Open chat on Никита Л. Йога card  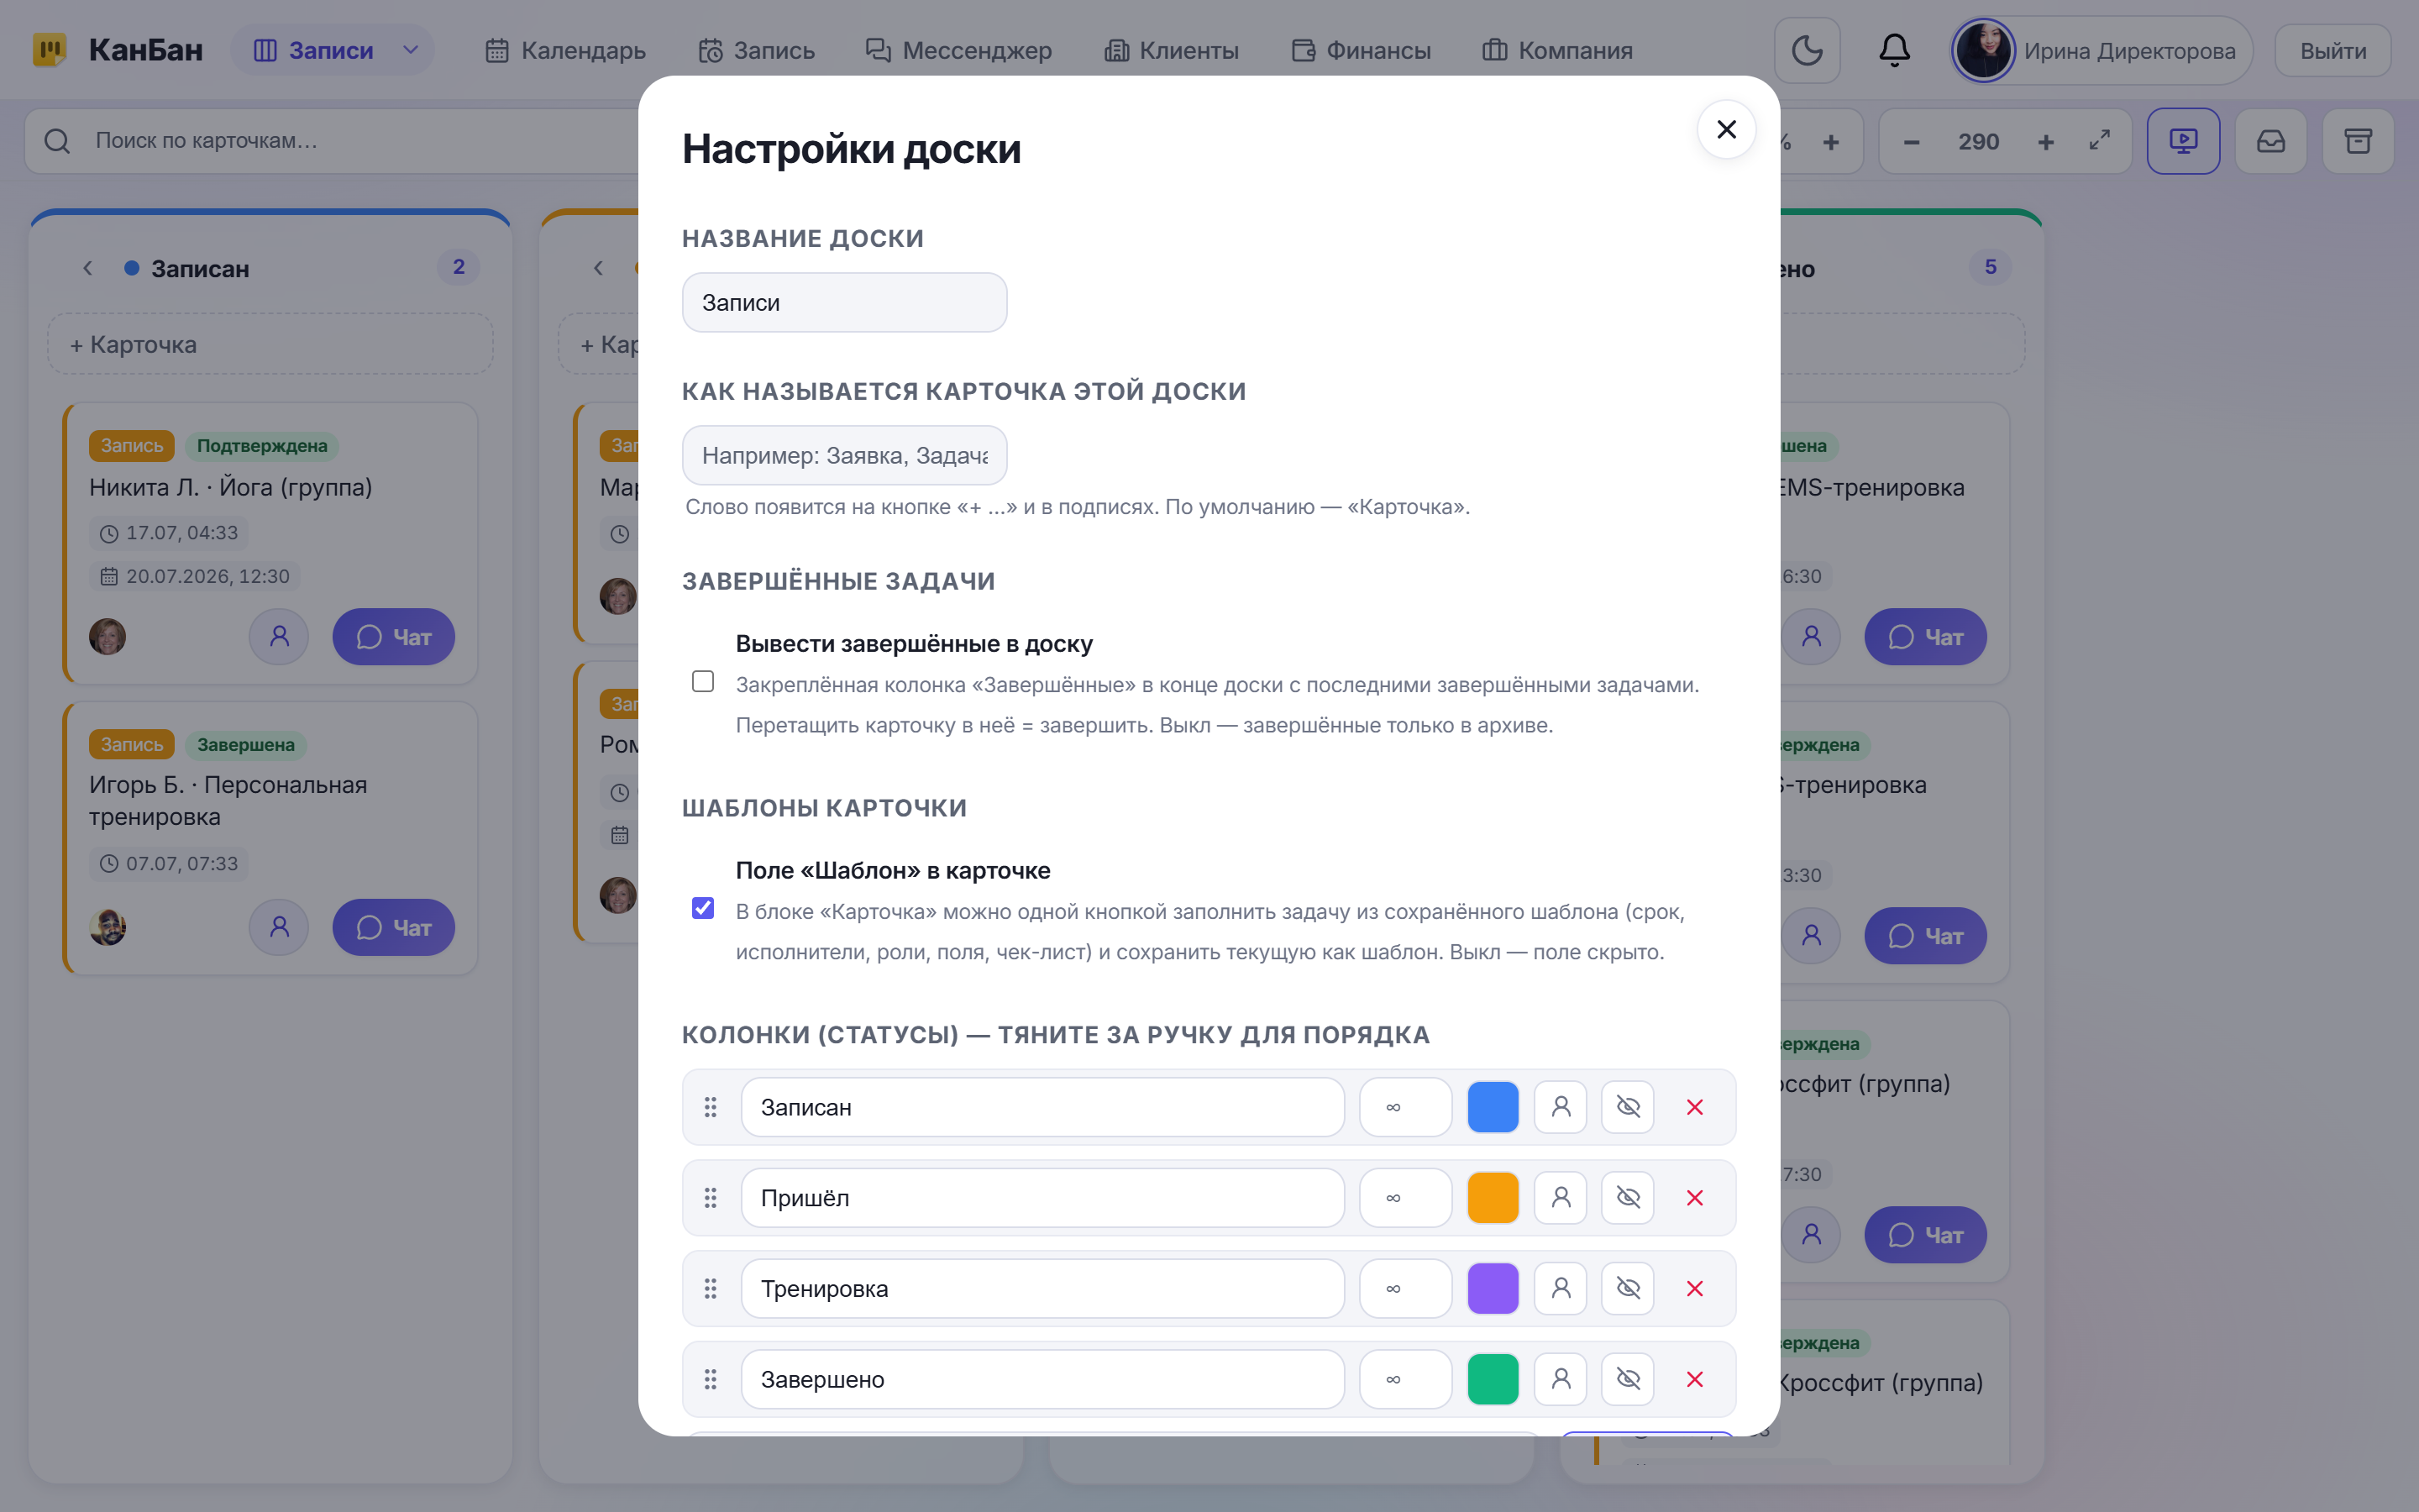click(x=393, y=637)
